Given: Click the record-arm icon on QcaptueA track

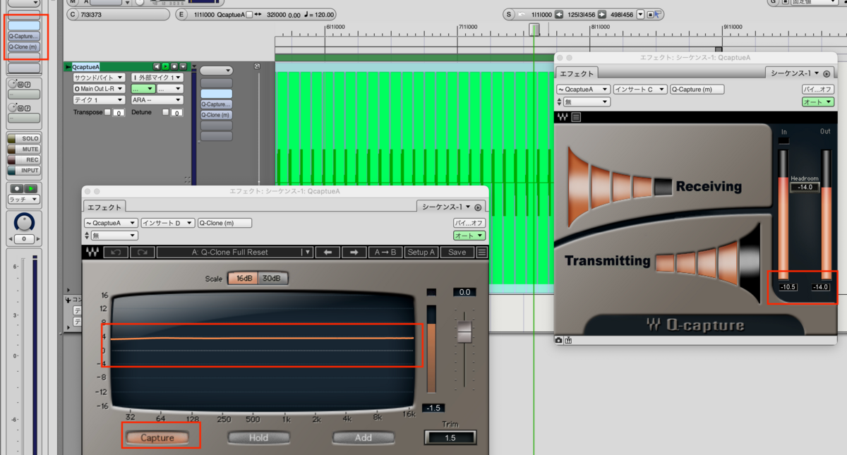Looking at the screenshot, I should click(174, 66).
